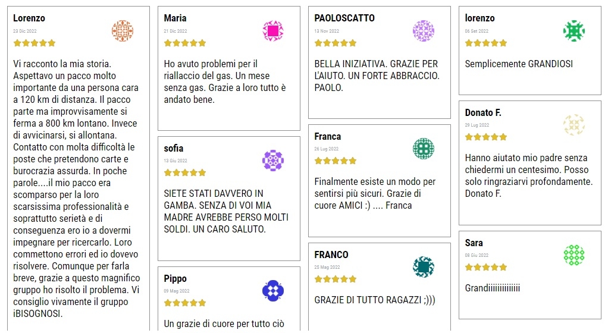Open sofia's purple avatar icon
The height and width of the screenshot is (333, 608).
click(273, 161)
